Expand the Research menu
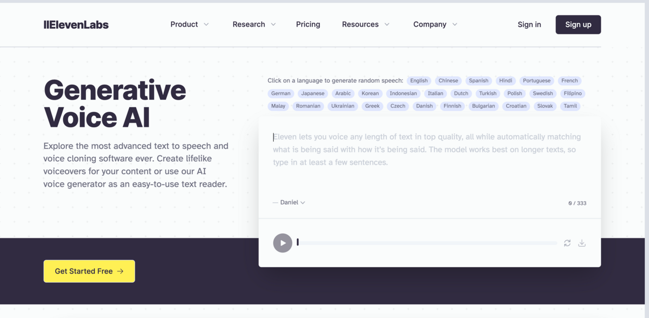Screen dimensions: 649x318 pos(254,24)
